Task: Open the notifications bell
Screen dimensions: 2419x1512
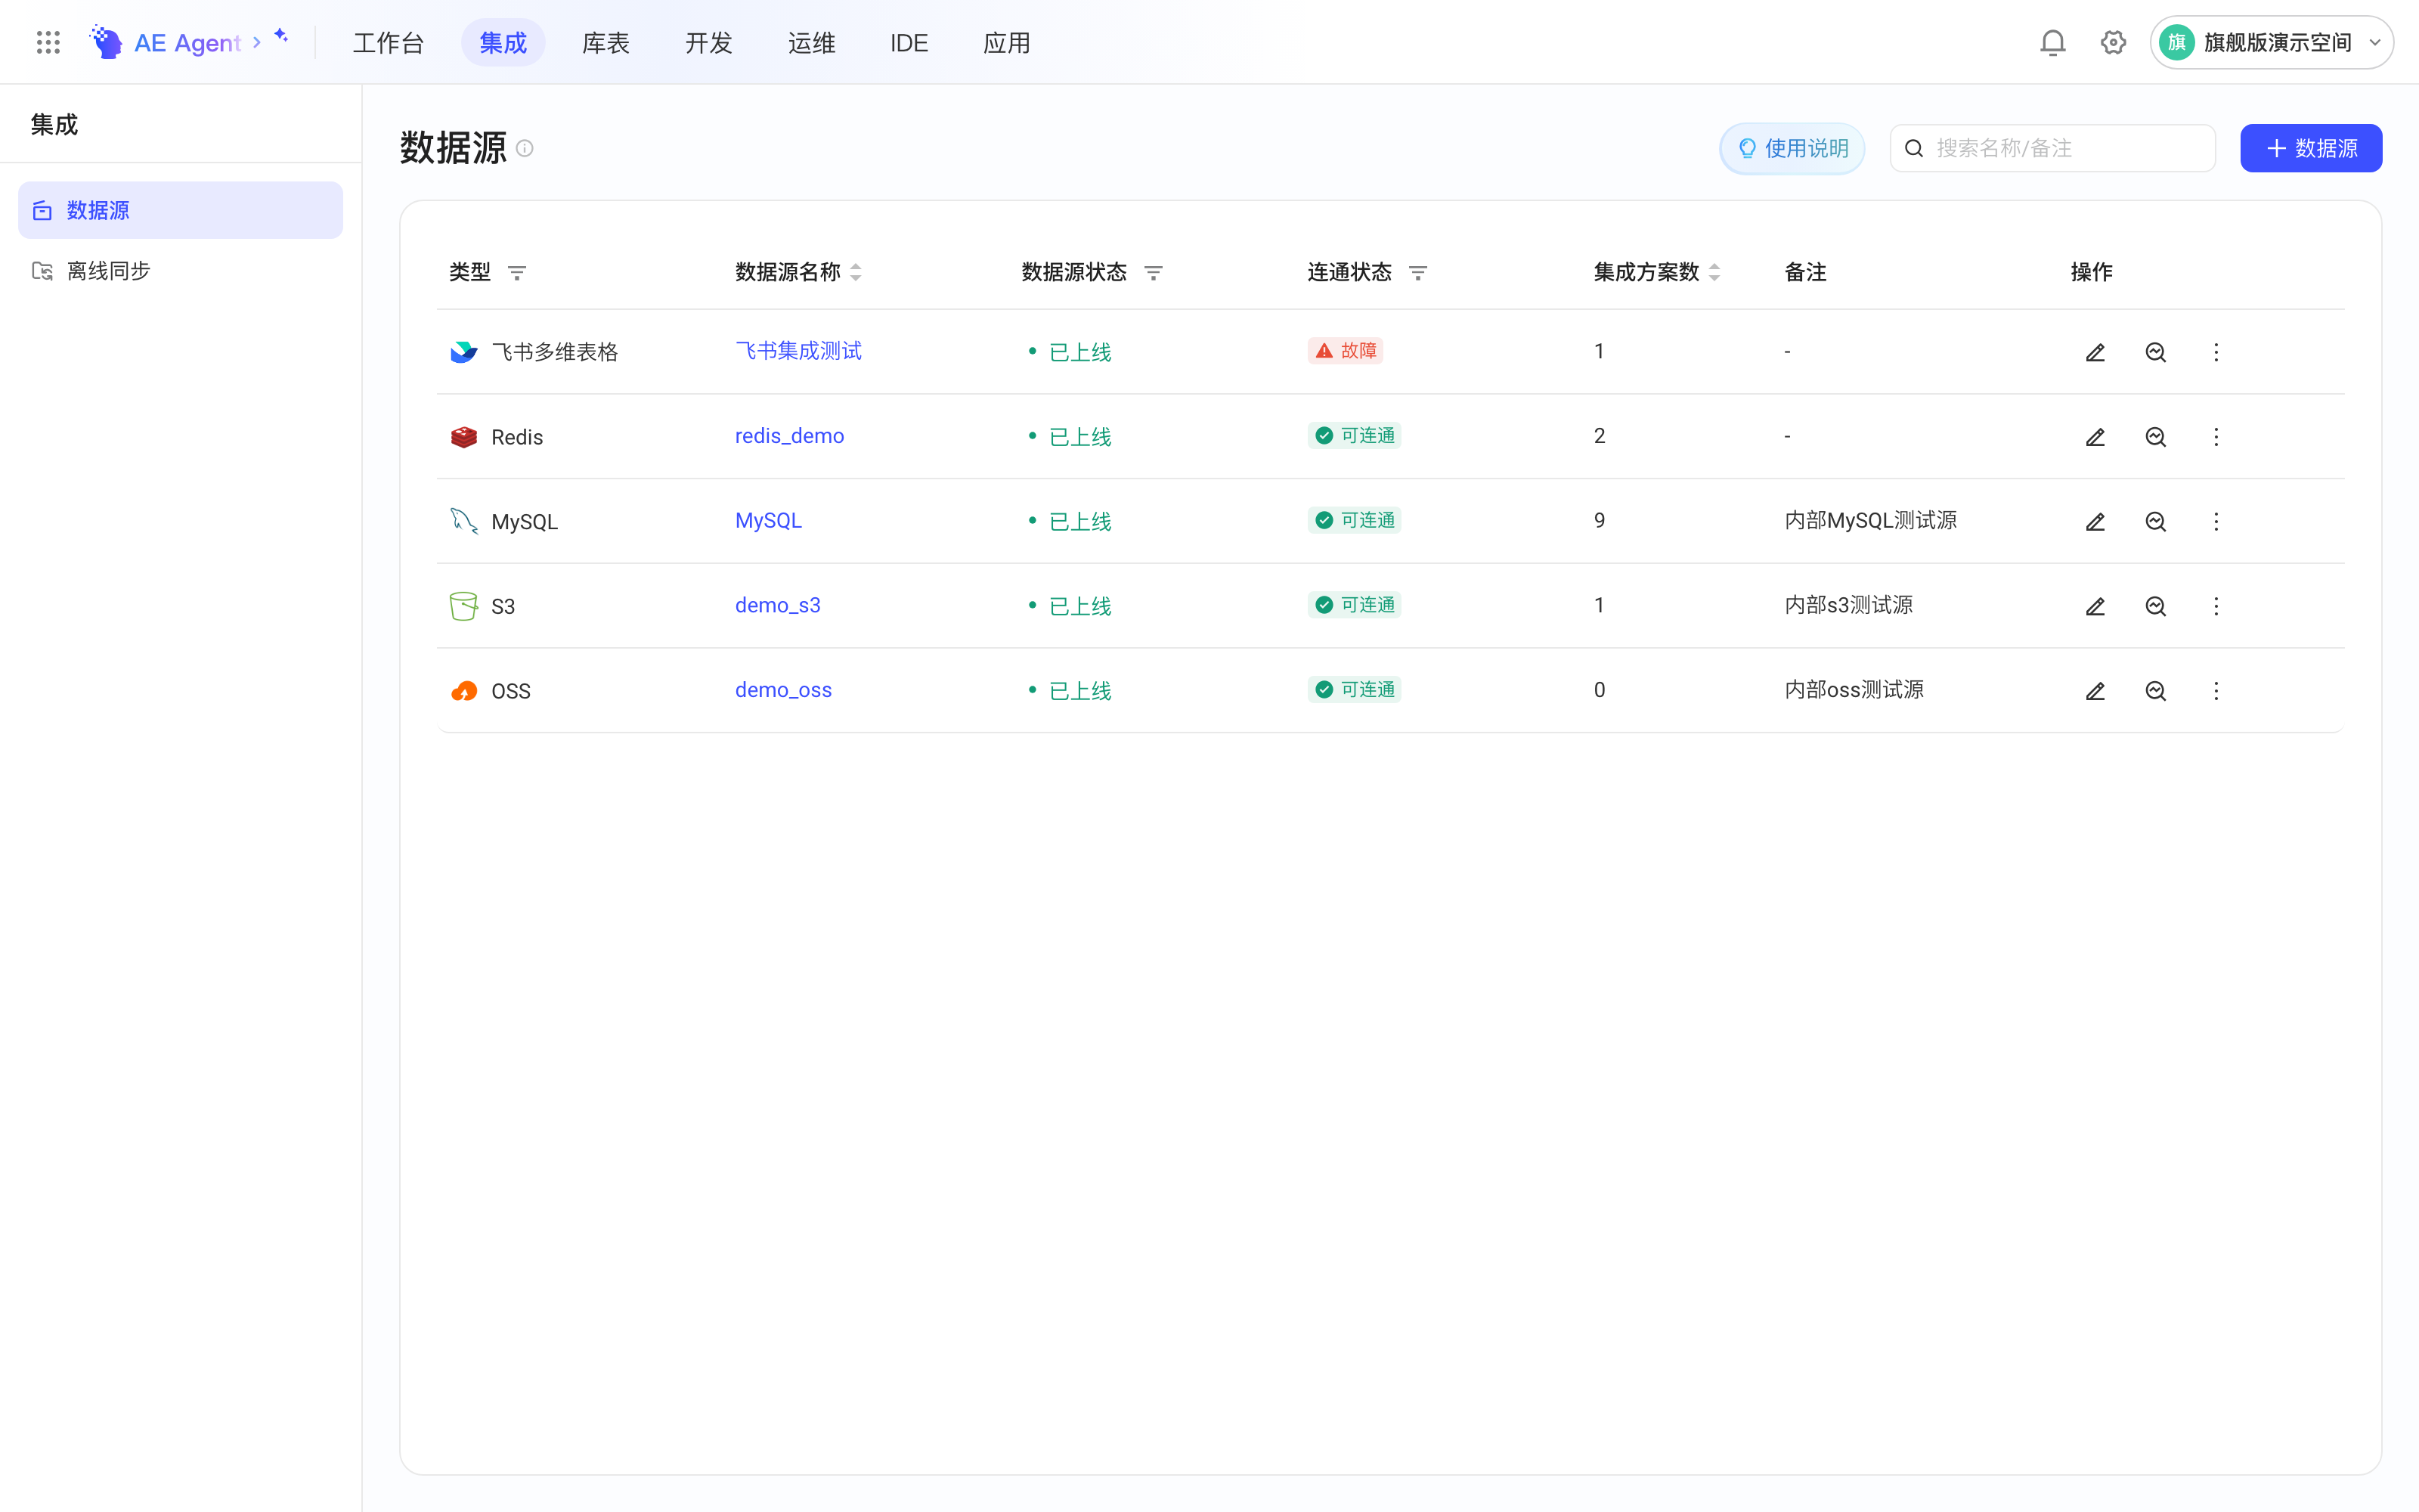Action: point(2052,42)
